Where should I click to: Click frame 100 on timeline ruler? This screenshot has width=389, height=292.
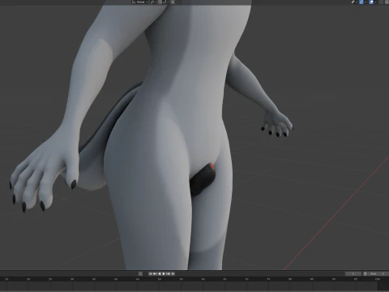378,279
